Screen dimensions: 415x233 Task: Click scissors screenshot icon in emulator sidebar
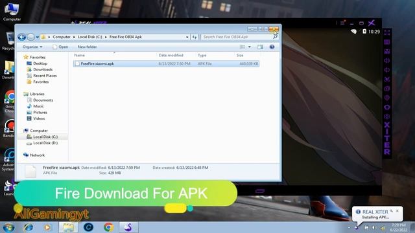[387, 79]
